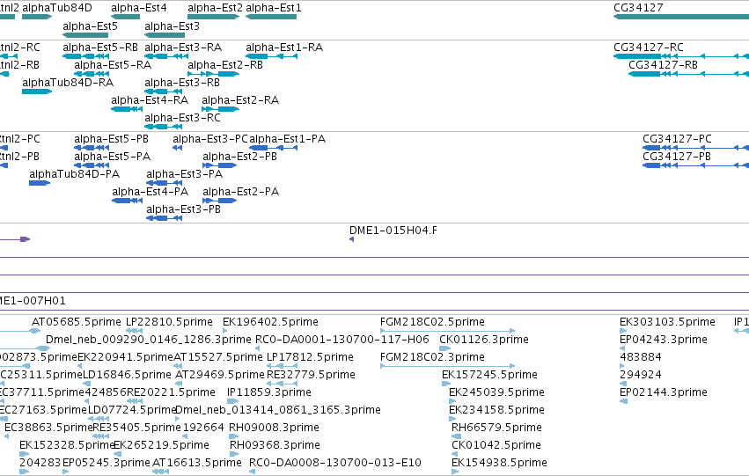Click the alpha-Est1 gene label
The image size is (749, 476).
(274, 8)
